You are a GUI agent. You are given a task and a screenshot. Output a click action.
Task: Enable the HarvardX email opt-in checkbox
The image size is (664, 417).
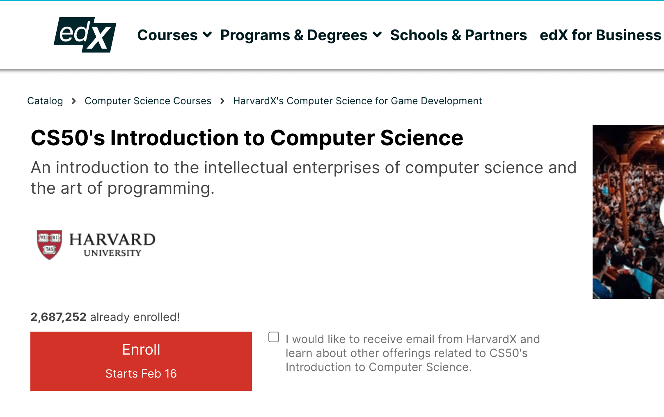pos(274,337)
